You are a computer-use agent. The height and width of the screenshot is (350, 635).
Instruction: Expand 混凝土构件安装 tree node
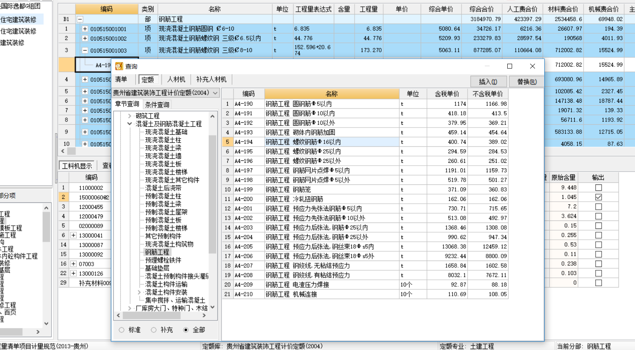pos(139,292)
